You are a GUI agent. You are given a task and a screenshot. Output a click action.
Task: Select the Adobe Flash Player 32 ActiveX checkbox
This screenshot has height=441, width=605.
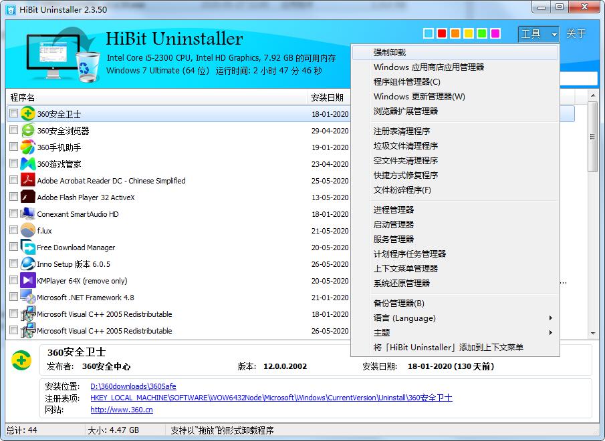[13, 197]
